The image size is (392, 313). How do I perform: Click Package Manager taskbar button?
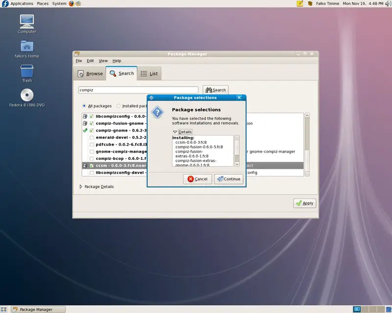38,310
